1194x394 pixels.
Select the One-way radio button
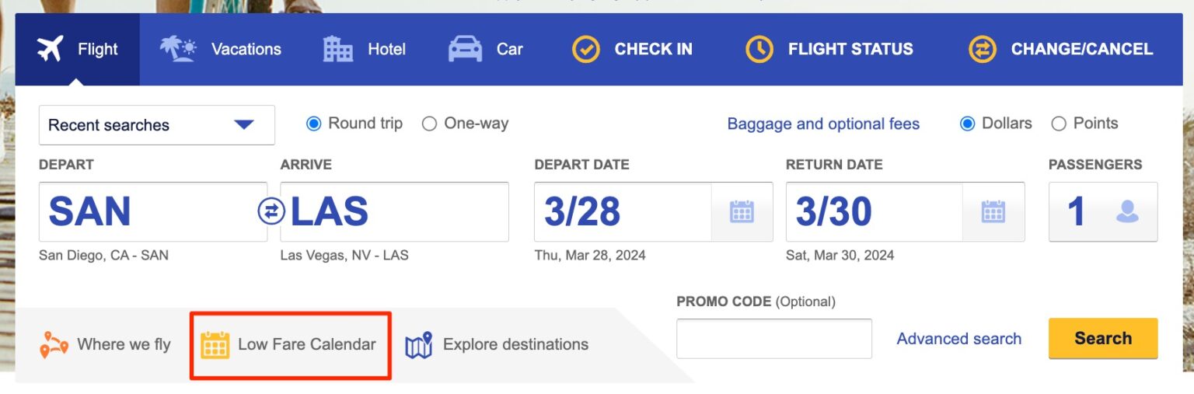(429, 124)
